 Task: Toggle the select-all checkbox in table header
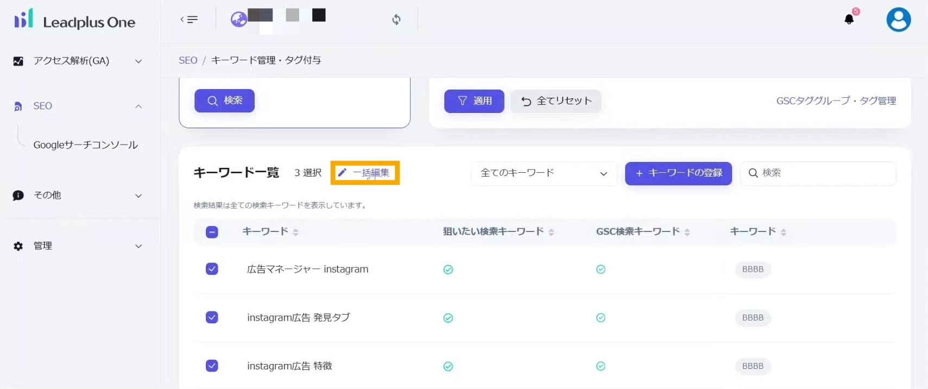[x=212, y=232]
